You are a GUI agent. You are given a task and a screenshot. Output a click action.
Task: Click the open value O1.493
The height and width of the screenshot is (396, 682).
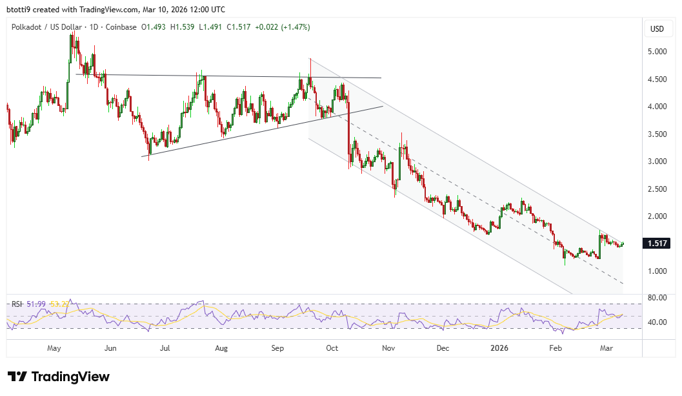(x=155, y=27)
